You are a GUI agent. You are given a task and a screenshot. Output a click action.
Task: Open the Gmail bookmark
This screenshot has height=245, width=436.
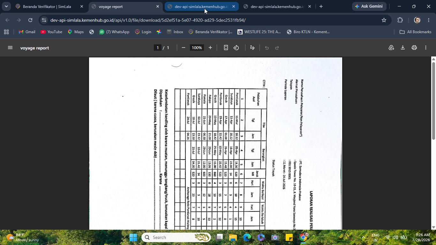click(x=27, y=32)
